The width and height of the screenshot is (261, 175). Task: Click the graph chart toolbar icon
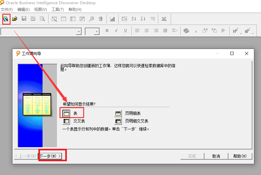[x=112, y=19]
